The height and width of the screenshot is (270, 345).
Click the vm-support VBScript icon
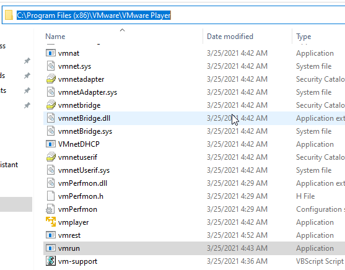point(51,261)
